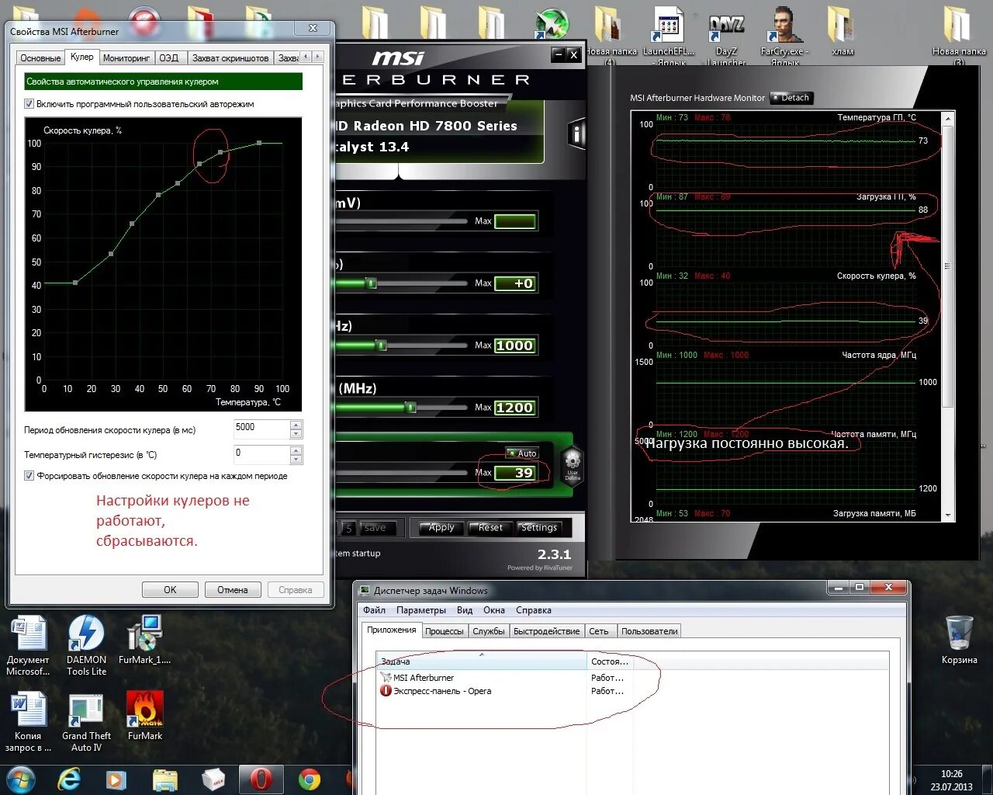Image resolution: width=993 pixels, height=795 pixels.
Task: Open the Сеть tab in Task Manager
Action: click(599, 631)
